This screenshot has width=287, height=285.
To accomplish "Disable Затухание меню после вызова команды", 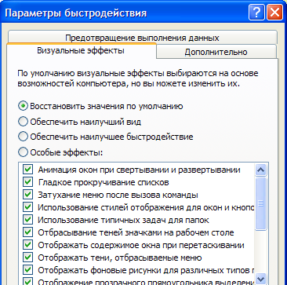I will 27,195.
